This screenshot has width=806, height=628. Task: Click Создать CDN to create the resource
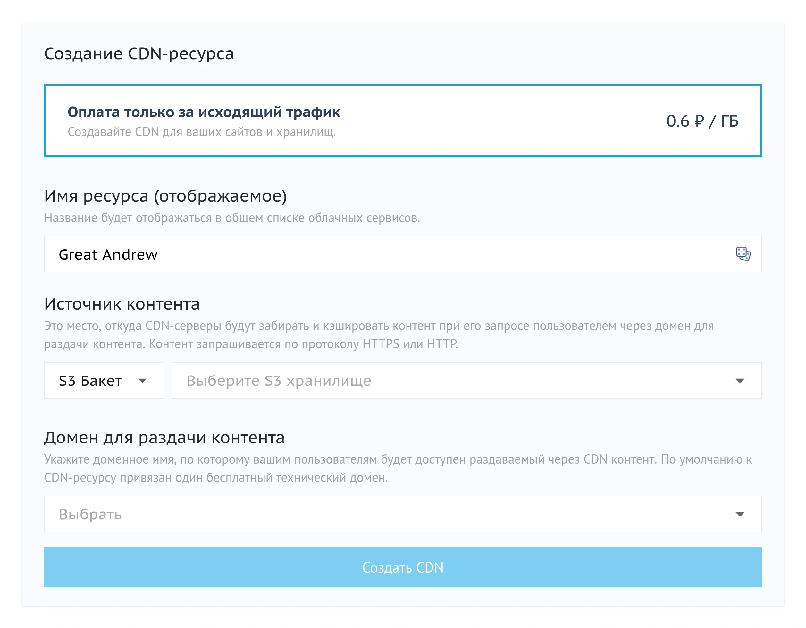[402, 567]
